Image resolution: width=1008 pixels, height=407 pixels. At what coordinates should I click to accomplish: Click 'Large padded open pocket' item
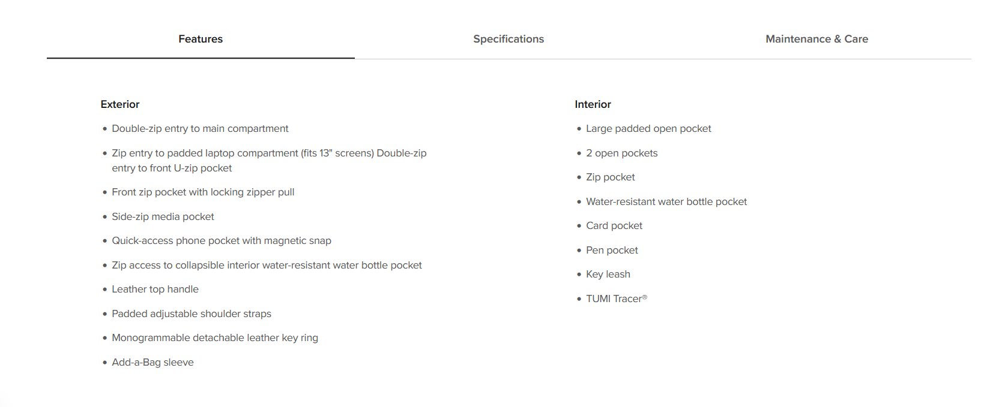tap(648, 129)
